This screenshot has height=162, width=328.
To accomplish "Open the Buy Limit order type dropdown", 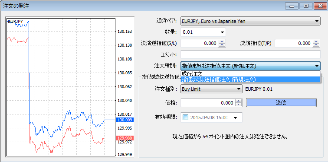I will (x=211, y=89).
